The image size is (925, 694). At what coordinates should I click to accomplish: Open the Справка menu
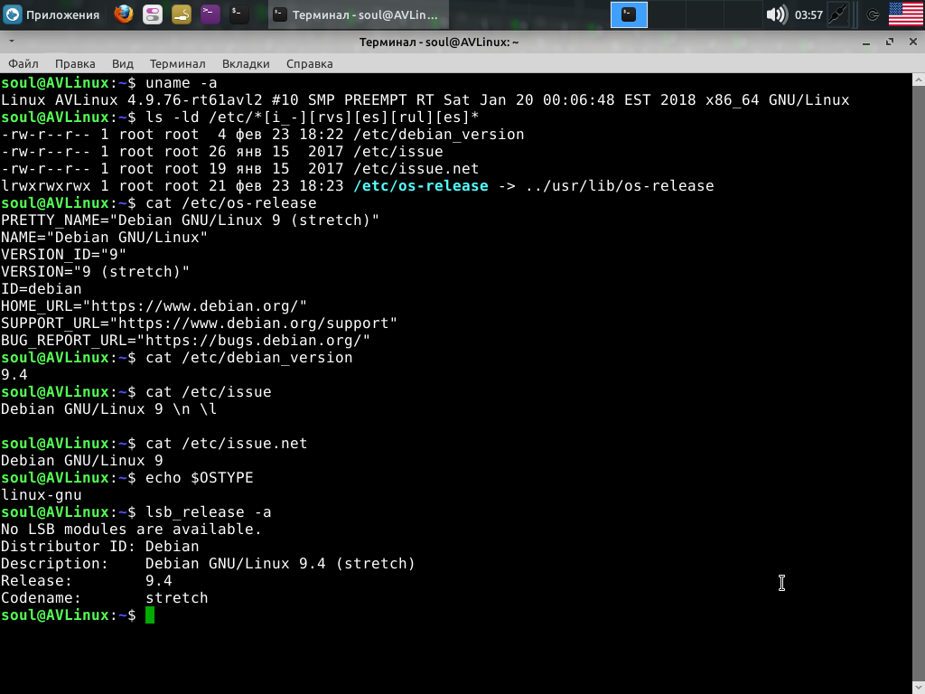(310, 64)
